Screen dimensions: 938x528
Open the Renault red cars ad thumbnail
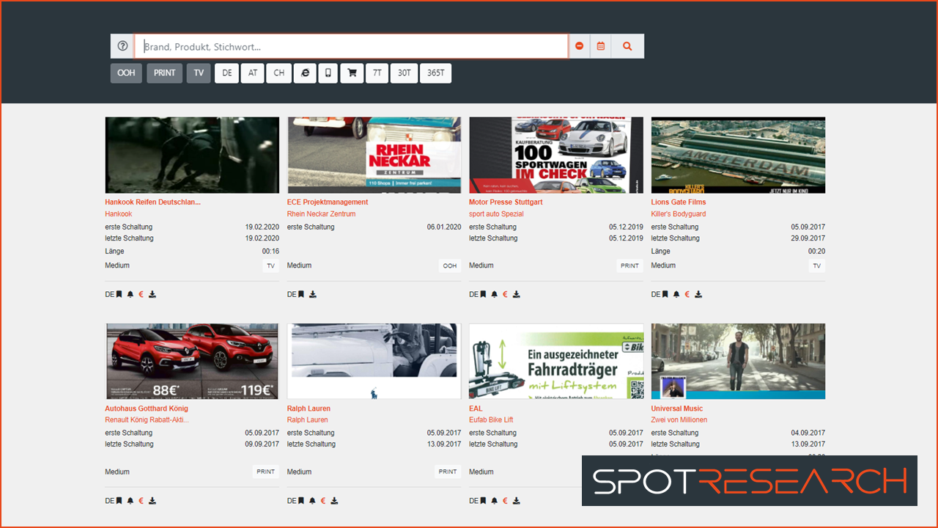[x=192, y=362]
